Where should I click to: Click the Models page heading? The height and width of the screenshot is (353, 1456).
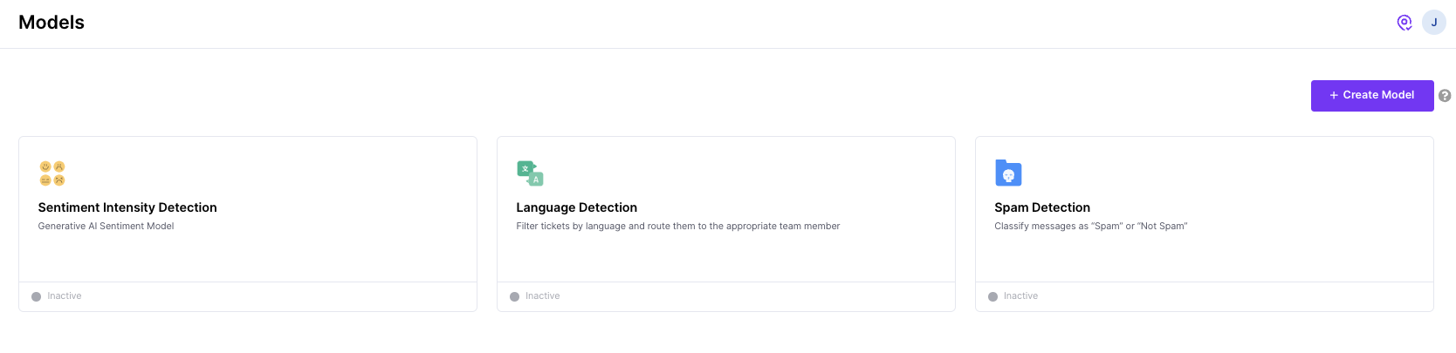pyautogui.click(x=52, y=23)
